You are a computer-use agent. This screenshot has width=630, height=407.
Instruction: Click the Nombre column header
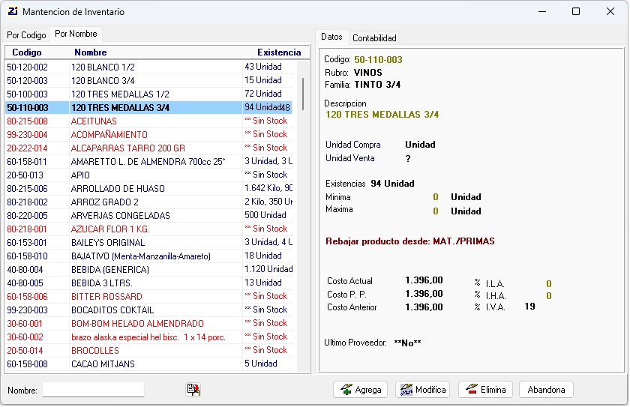[91, 52]
